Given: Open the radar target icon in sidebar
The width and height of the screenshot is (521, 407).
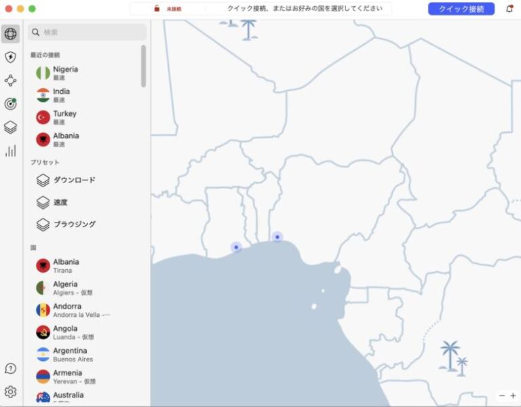Looking at the screenshot, I should click(11, 104).
